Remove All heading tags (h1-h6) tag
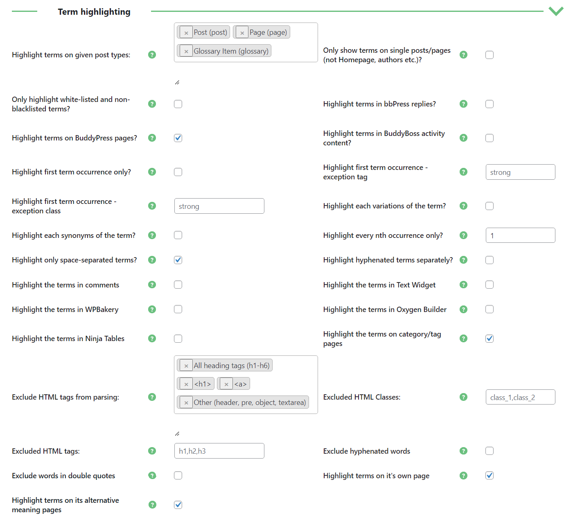Screen dimensions: 573x520 pyautogui.click(x=186, y=366)
